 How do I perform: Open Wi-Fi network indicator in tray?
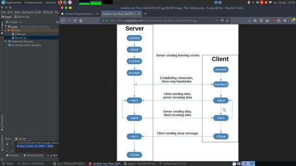[270, 2]
